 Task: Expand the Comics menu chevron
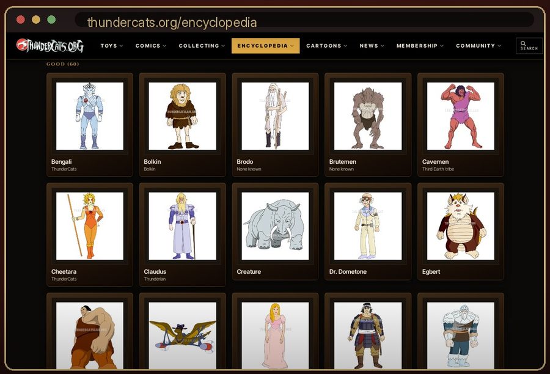(164, 46)
